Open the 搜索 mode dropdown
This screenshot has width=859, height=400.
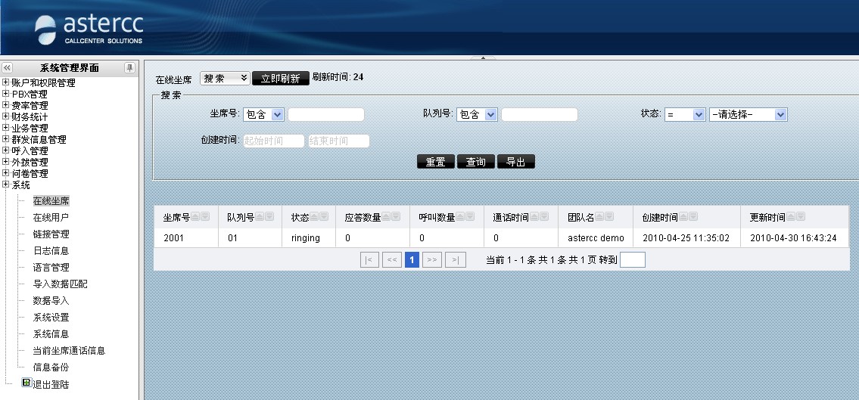tap(225, 78)
